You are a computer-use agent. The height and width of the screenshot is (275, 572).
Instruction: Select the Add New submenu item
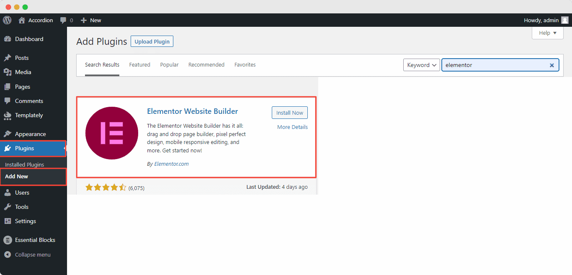(x=16, y=176)
